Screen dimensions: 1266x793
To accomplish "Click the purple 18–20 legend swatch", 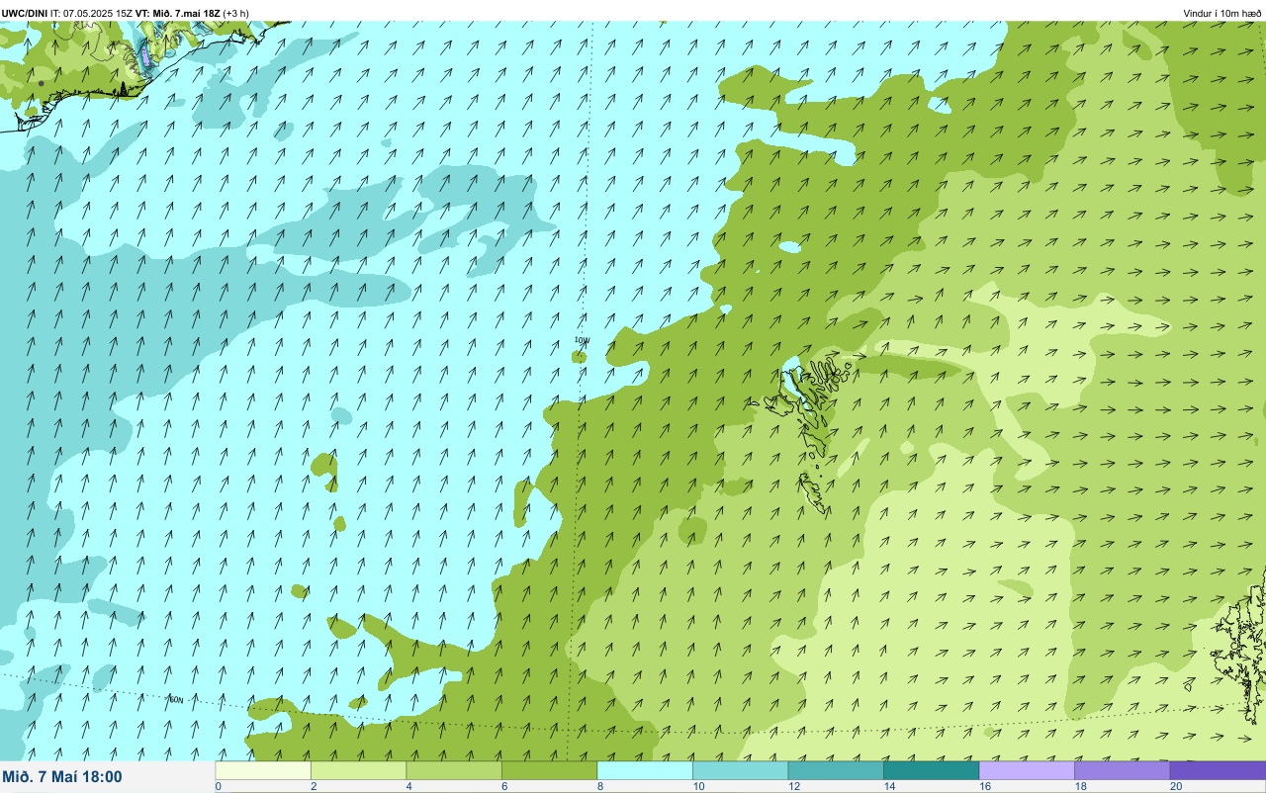I will (1122, 770).
